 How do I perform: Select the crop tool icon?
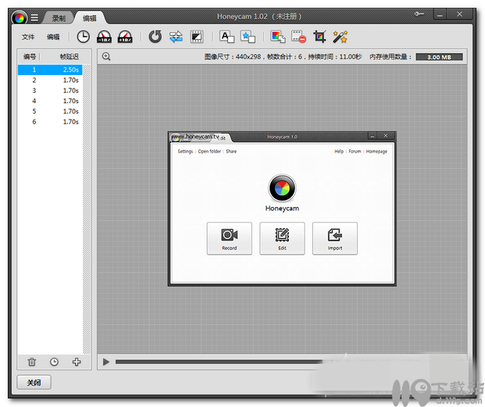pos(319,37)
